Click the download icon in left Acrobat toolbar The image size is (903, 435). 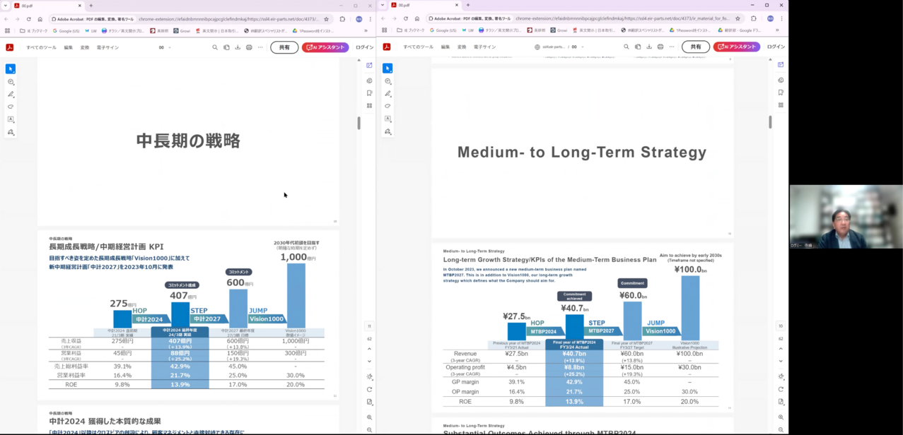pos(238,47)
